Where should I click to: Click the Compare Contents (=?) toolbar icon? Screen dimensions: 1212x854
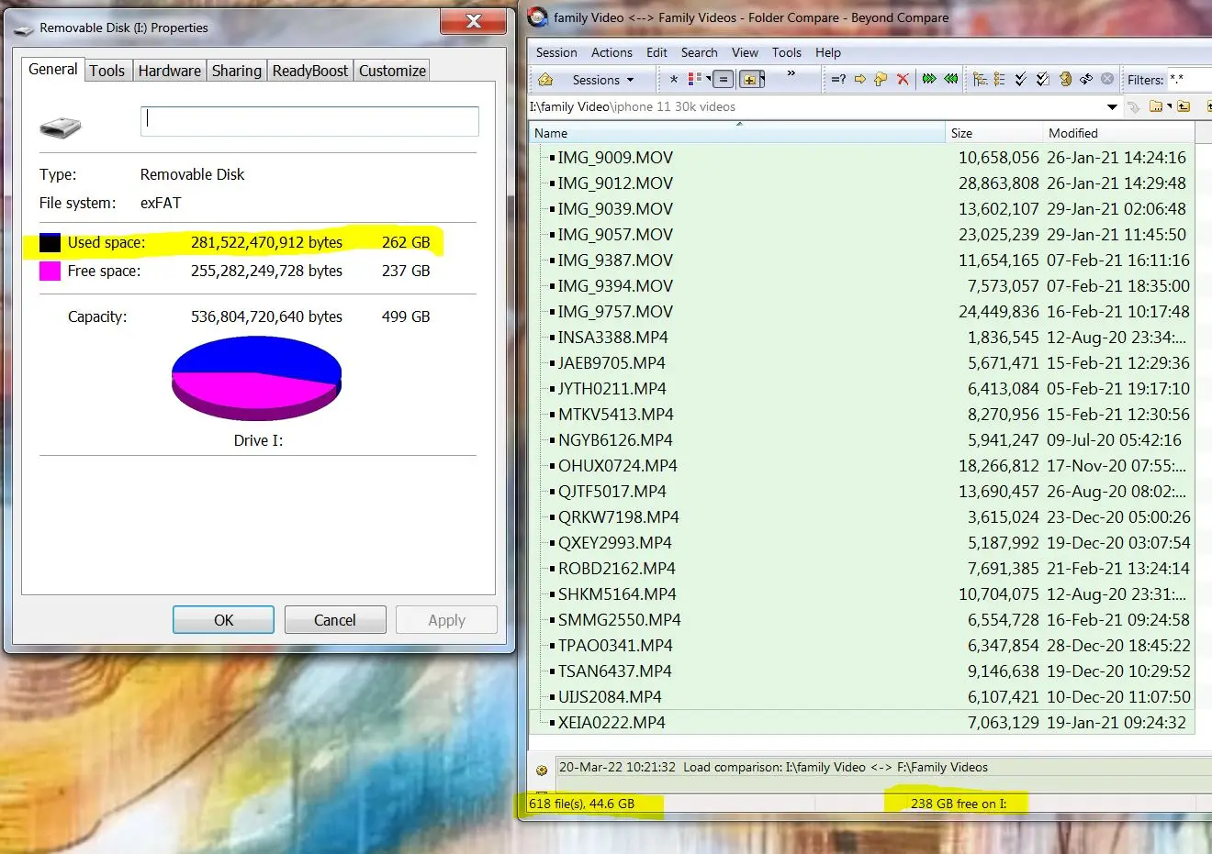(838, 80)
